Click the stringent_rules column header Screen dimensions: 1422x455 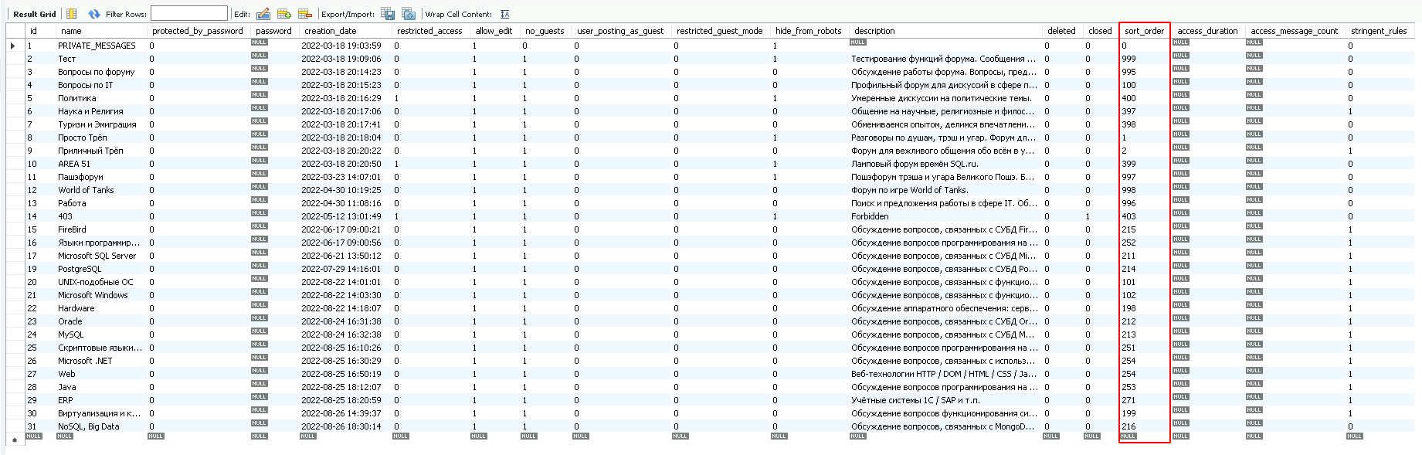tap(1379, 31)
